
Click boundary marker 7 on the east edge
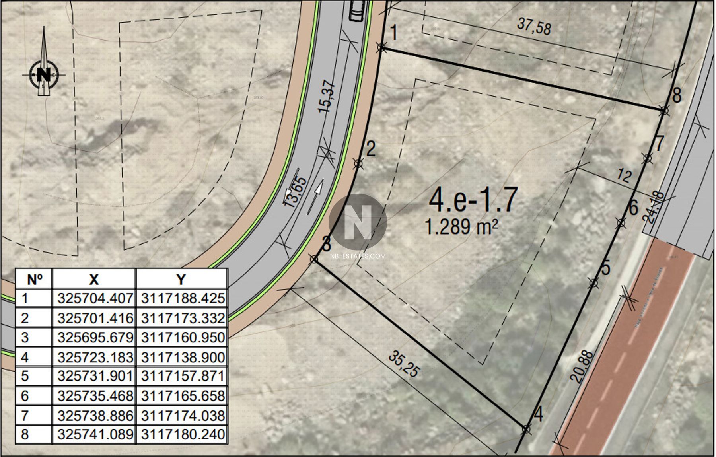(x=648, y=158)
